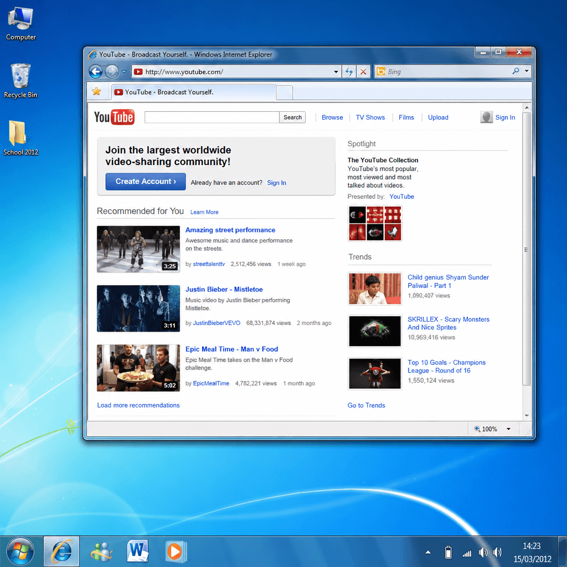Open the Favorites star icon

(x=96, y=91)
